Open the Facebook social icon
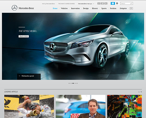 pos(99,3)
